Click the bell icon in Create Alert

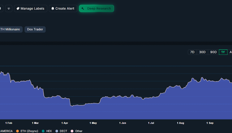click(53, 9)
